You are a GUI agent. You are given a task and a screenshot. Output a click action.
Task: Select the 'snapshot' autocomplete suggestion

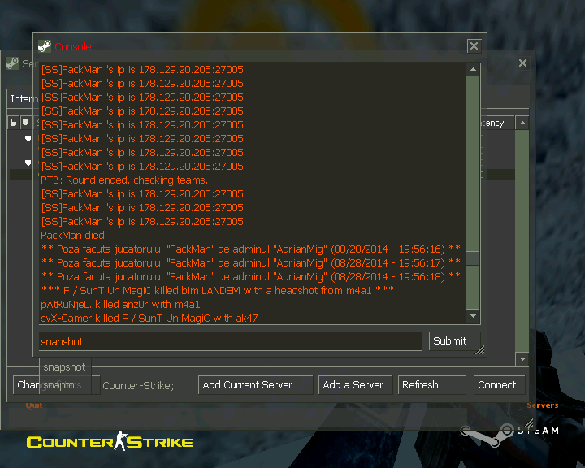(x=64, y=367)
